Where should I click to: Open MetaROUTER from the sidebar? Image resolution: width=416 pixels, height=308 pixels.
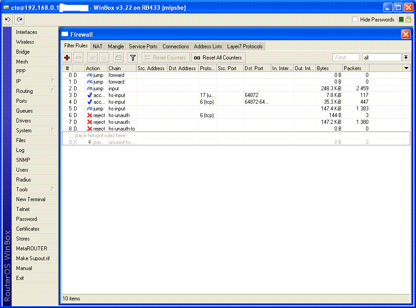[32, 249]
